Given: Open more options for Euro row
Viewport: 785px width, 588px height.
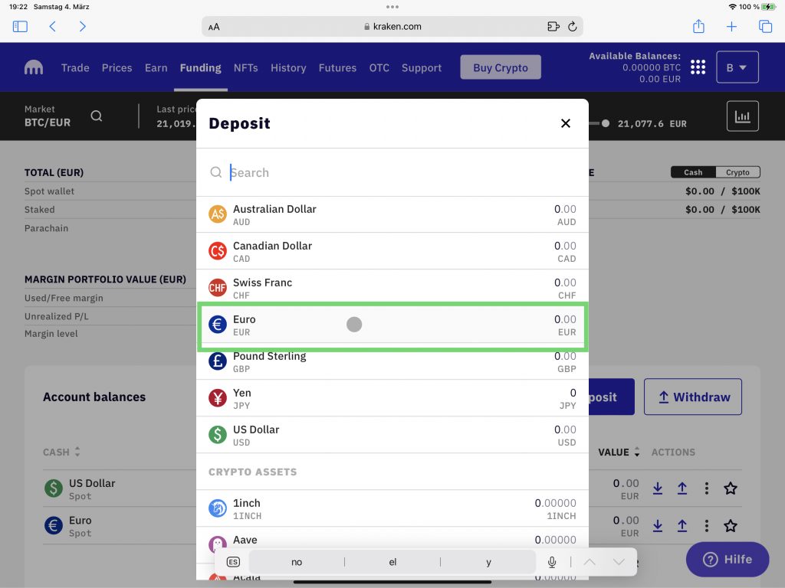Looking at the screenshot, I should [x=706, y=526].
